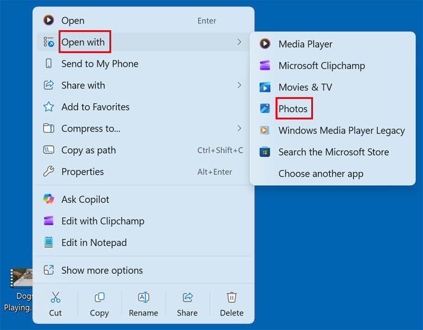This screenshot has width=423, height=330.
Task: Click the Copy as path icon
Action: tap(48, 150)
